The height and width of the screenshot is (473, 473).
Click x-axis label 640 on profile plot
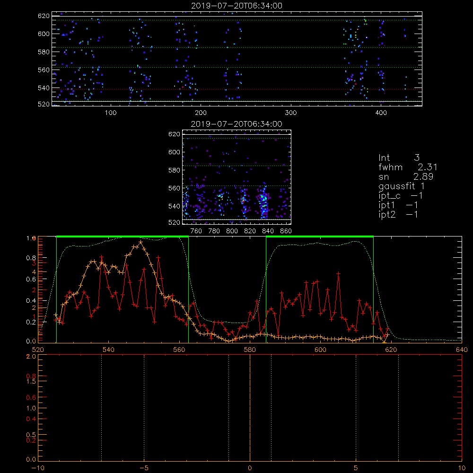[462, 350]
